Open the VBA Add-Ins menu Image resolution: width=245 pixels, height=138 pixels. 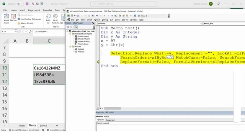pos(125,20)
